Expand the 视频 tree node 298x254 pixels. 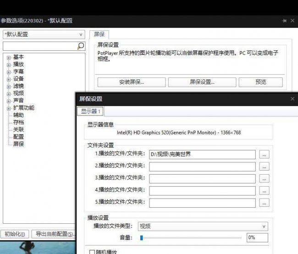click(x=9, y=94)
